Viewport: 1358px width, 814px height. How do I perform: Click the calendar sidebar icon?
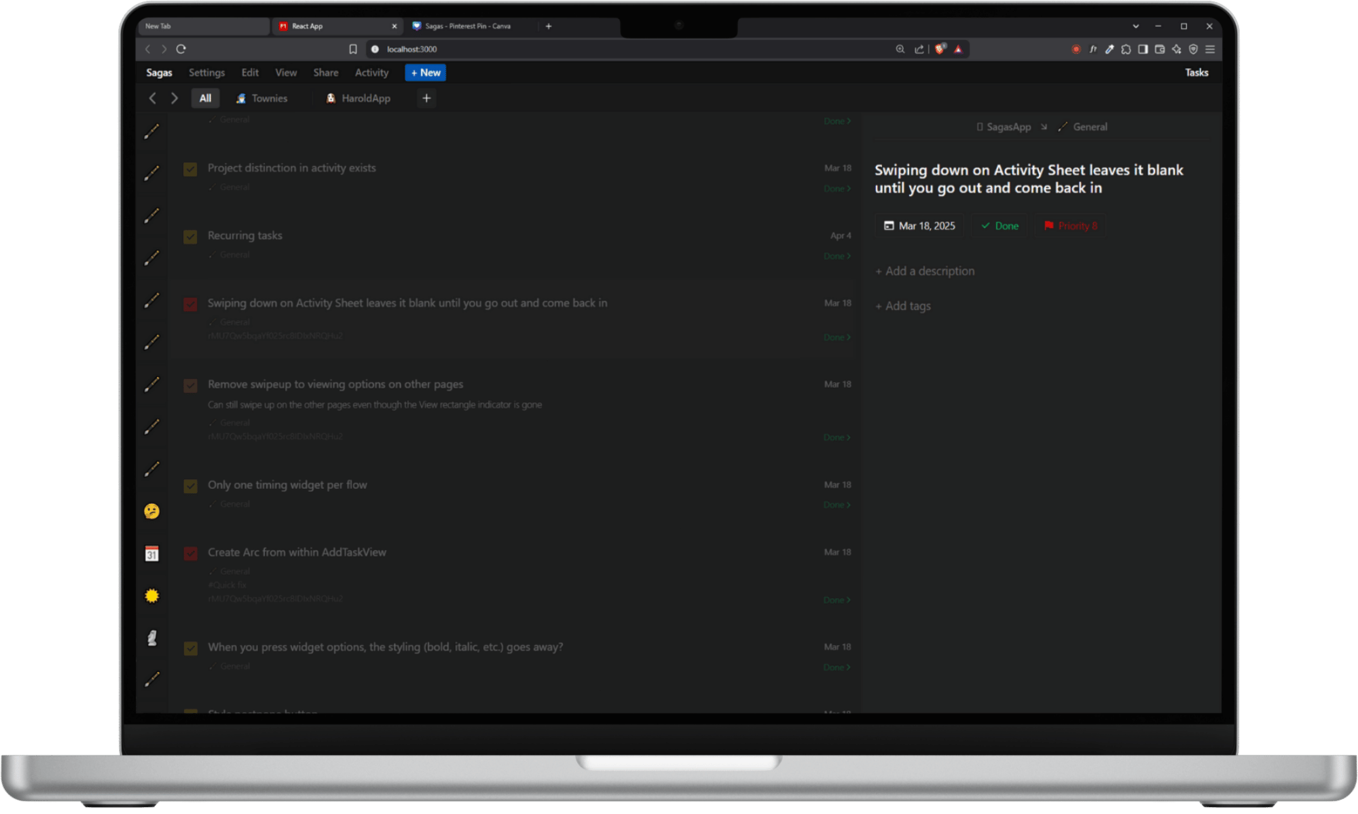coord(152,554)
